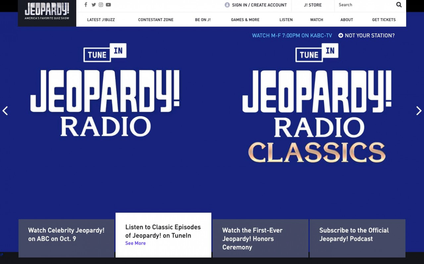Follow the See More link

pyautogui.click(x=135, y=243)
